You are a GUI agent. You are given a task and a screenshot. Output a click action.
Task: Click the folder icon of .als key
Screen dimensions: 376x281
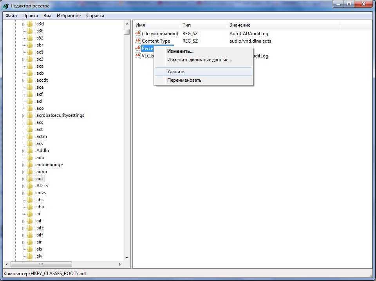[x=30, y=249]
